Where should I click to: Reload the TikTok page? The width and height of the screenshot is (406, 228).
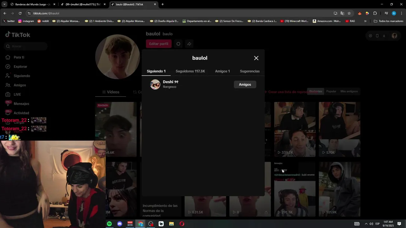coord(20,13)
